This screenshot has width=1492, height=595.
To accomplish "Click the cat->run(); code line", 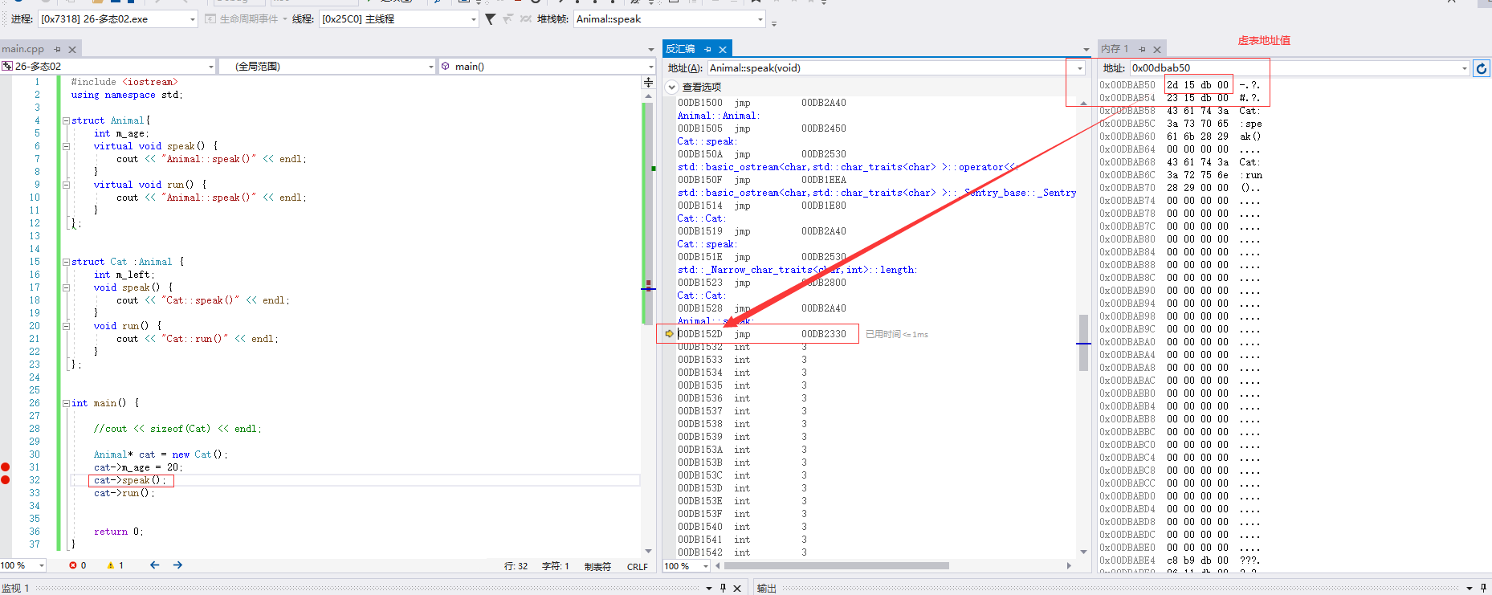I will coord(124,493).
